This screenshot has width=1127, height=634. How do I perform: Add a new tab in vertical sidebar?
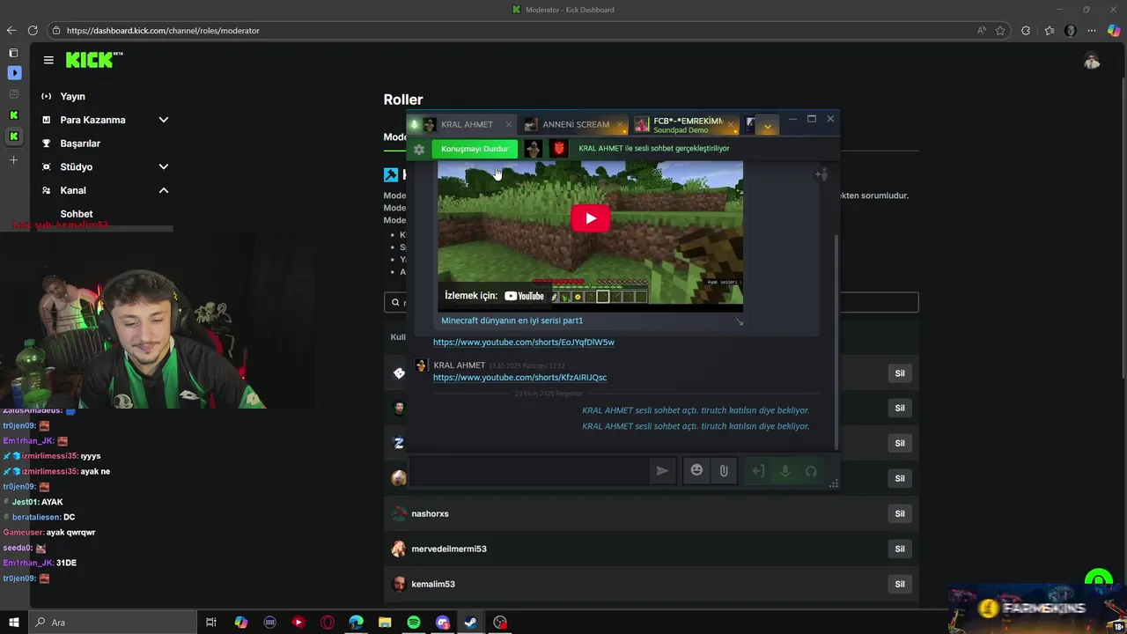[13, 160]
